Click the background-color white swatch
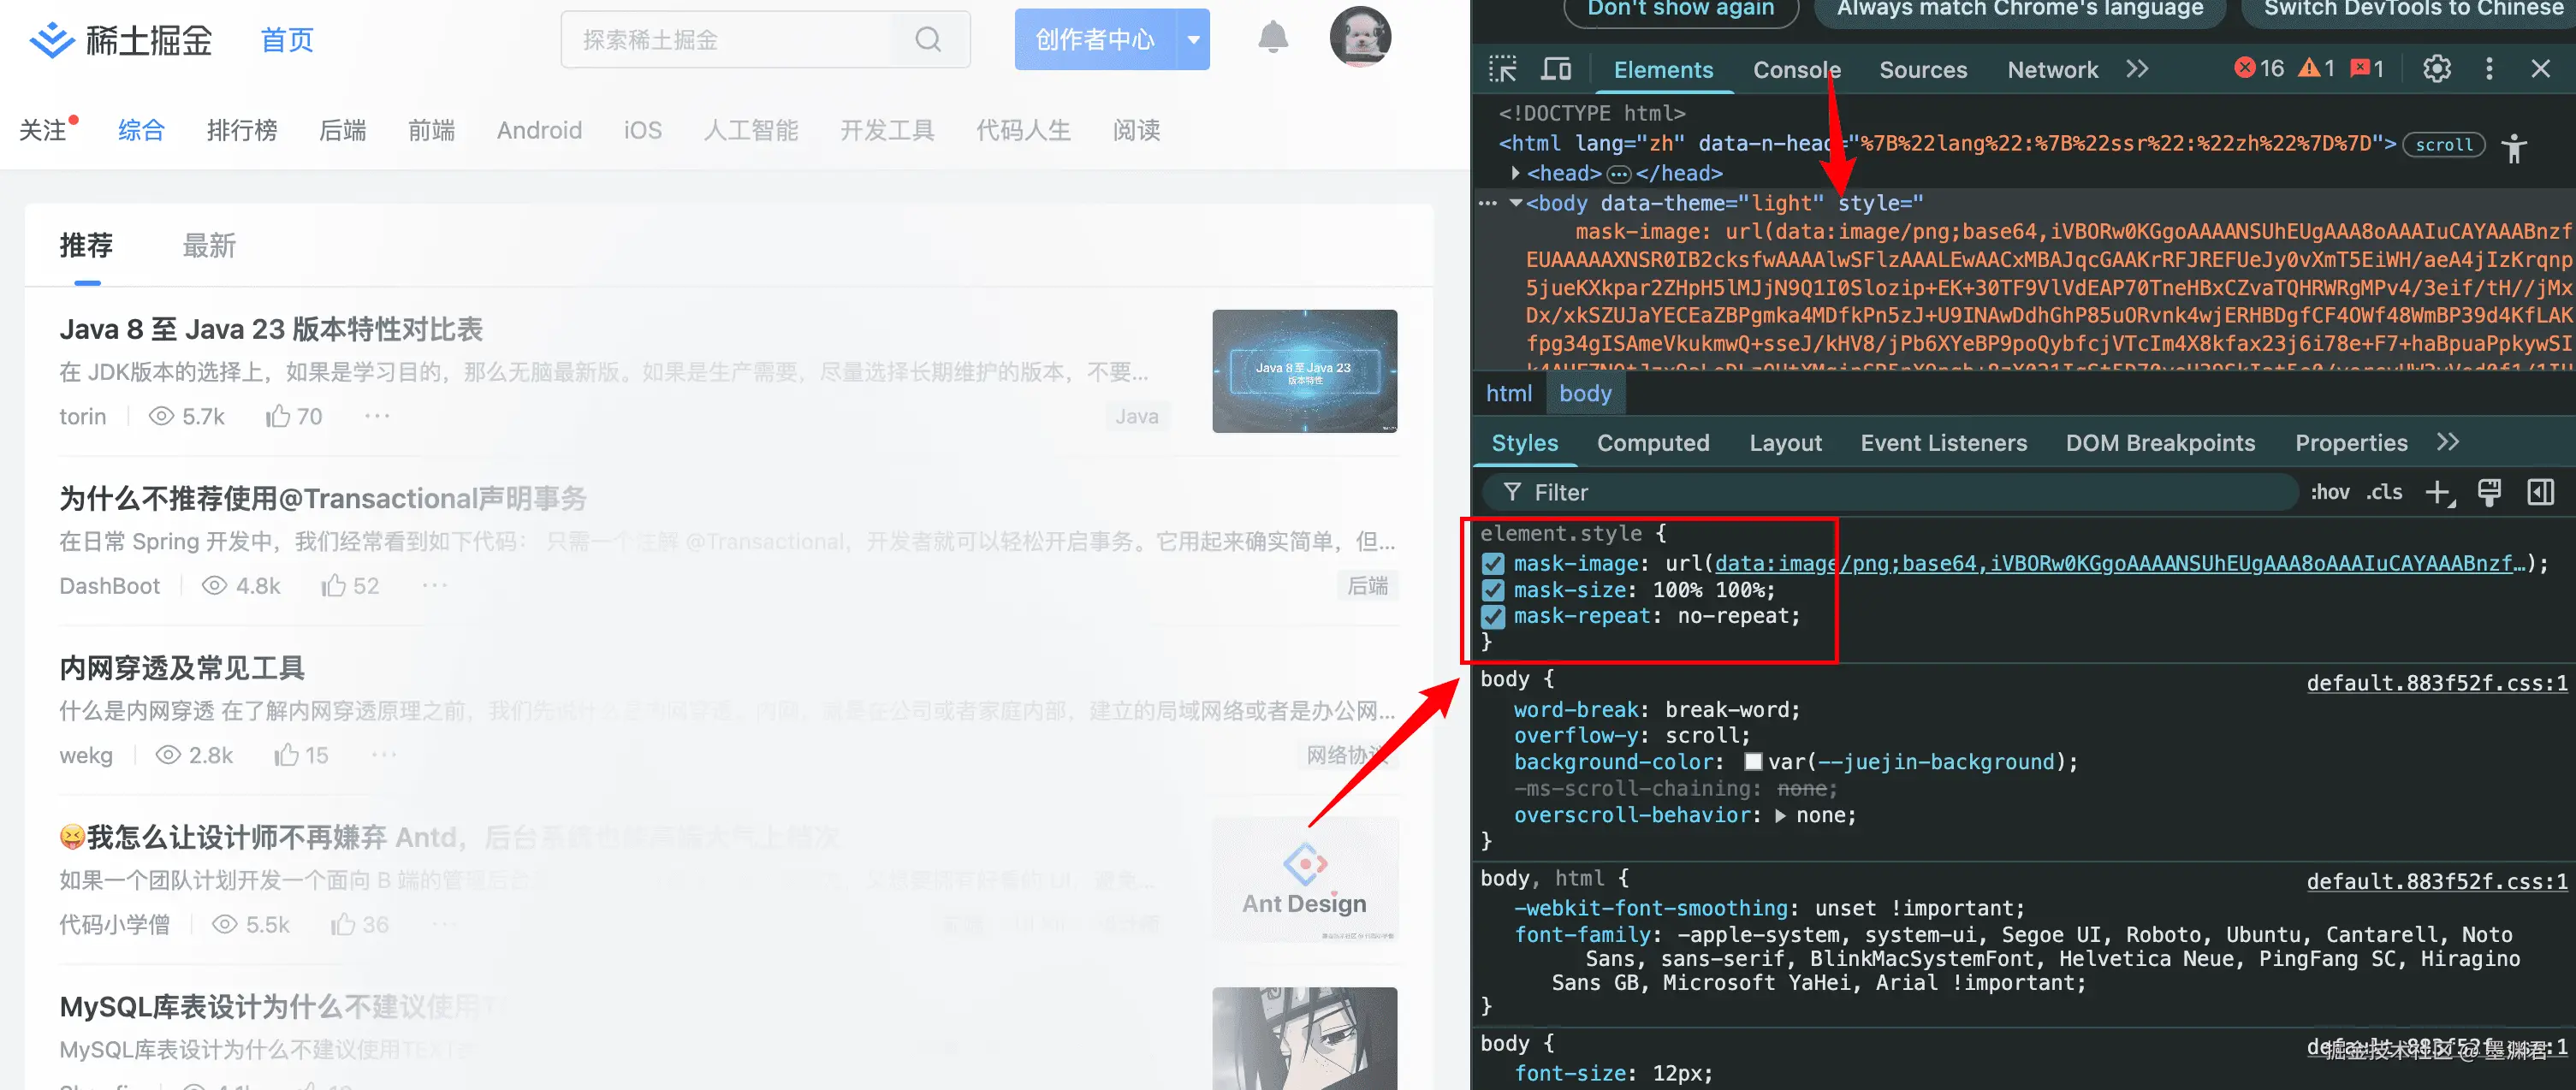The width and height of the screenshot is (2576, 1090). 1753,762
